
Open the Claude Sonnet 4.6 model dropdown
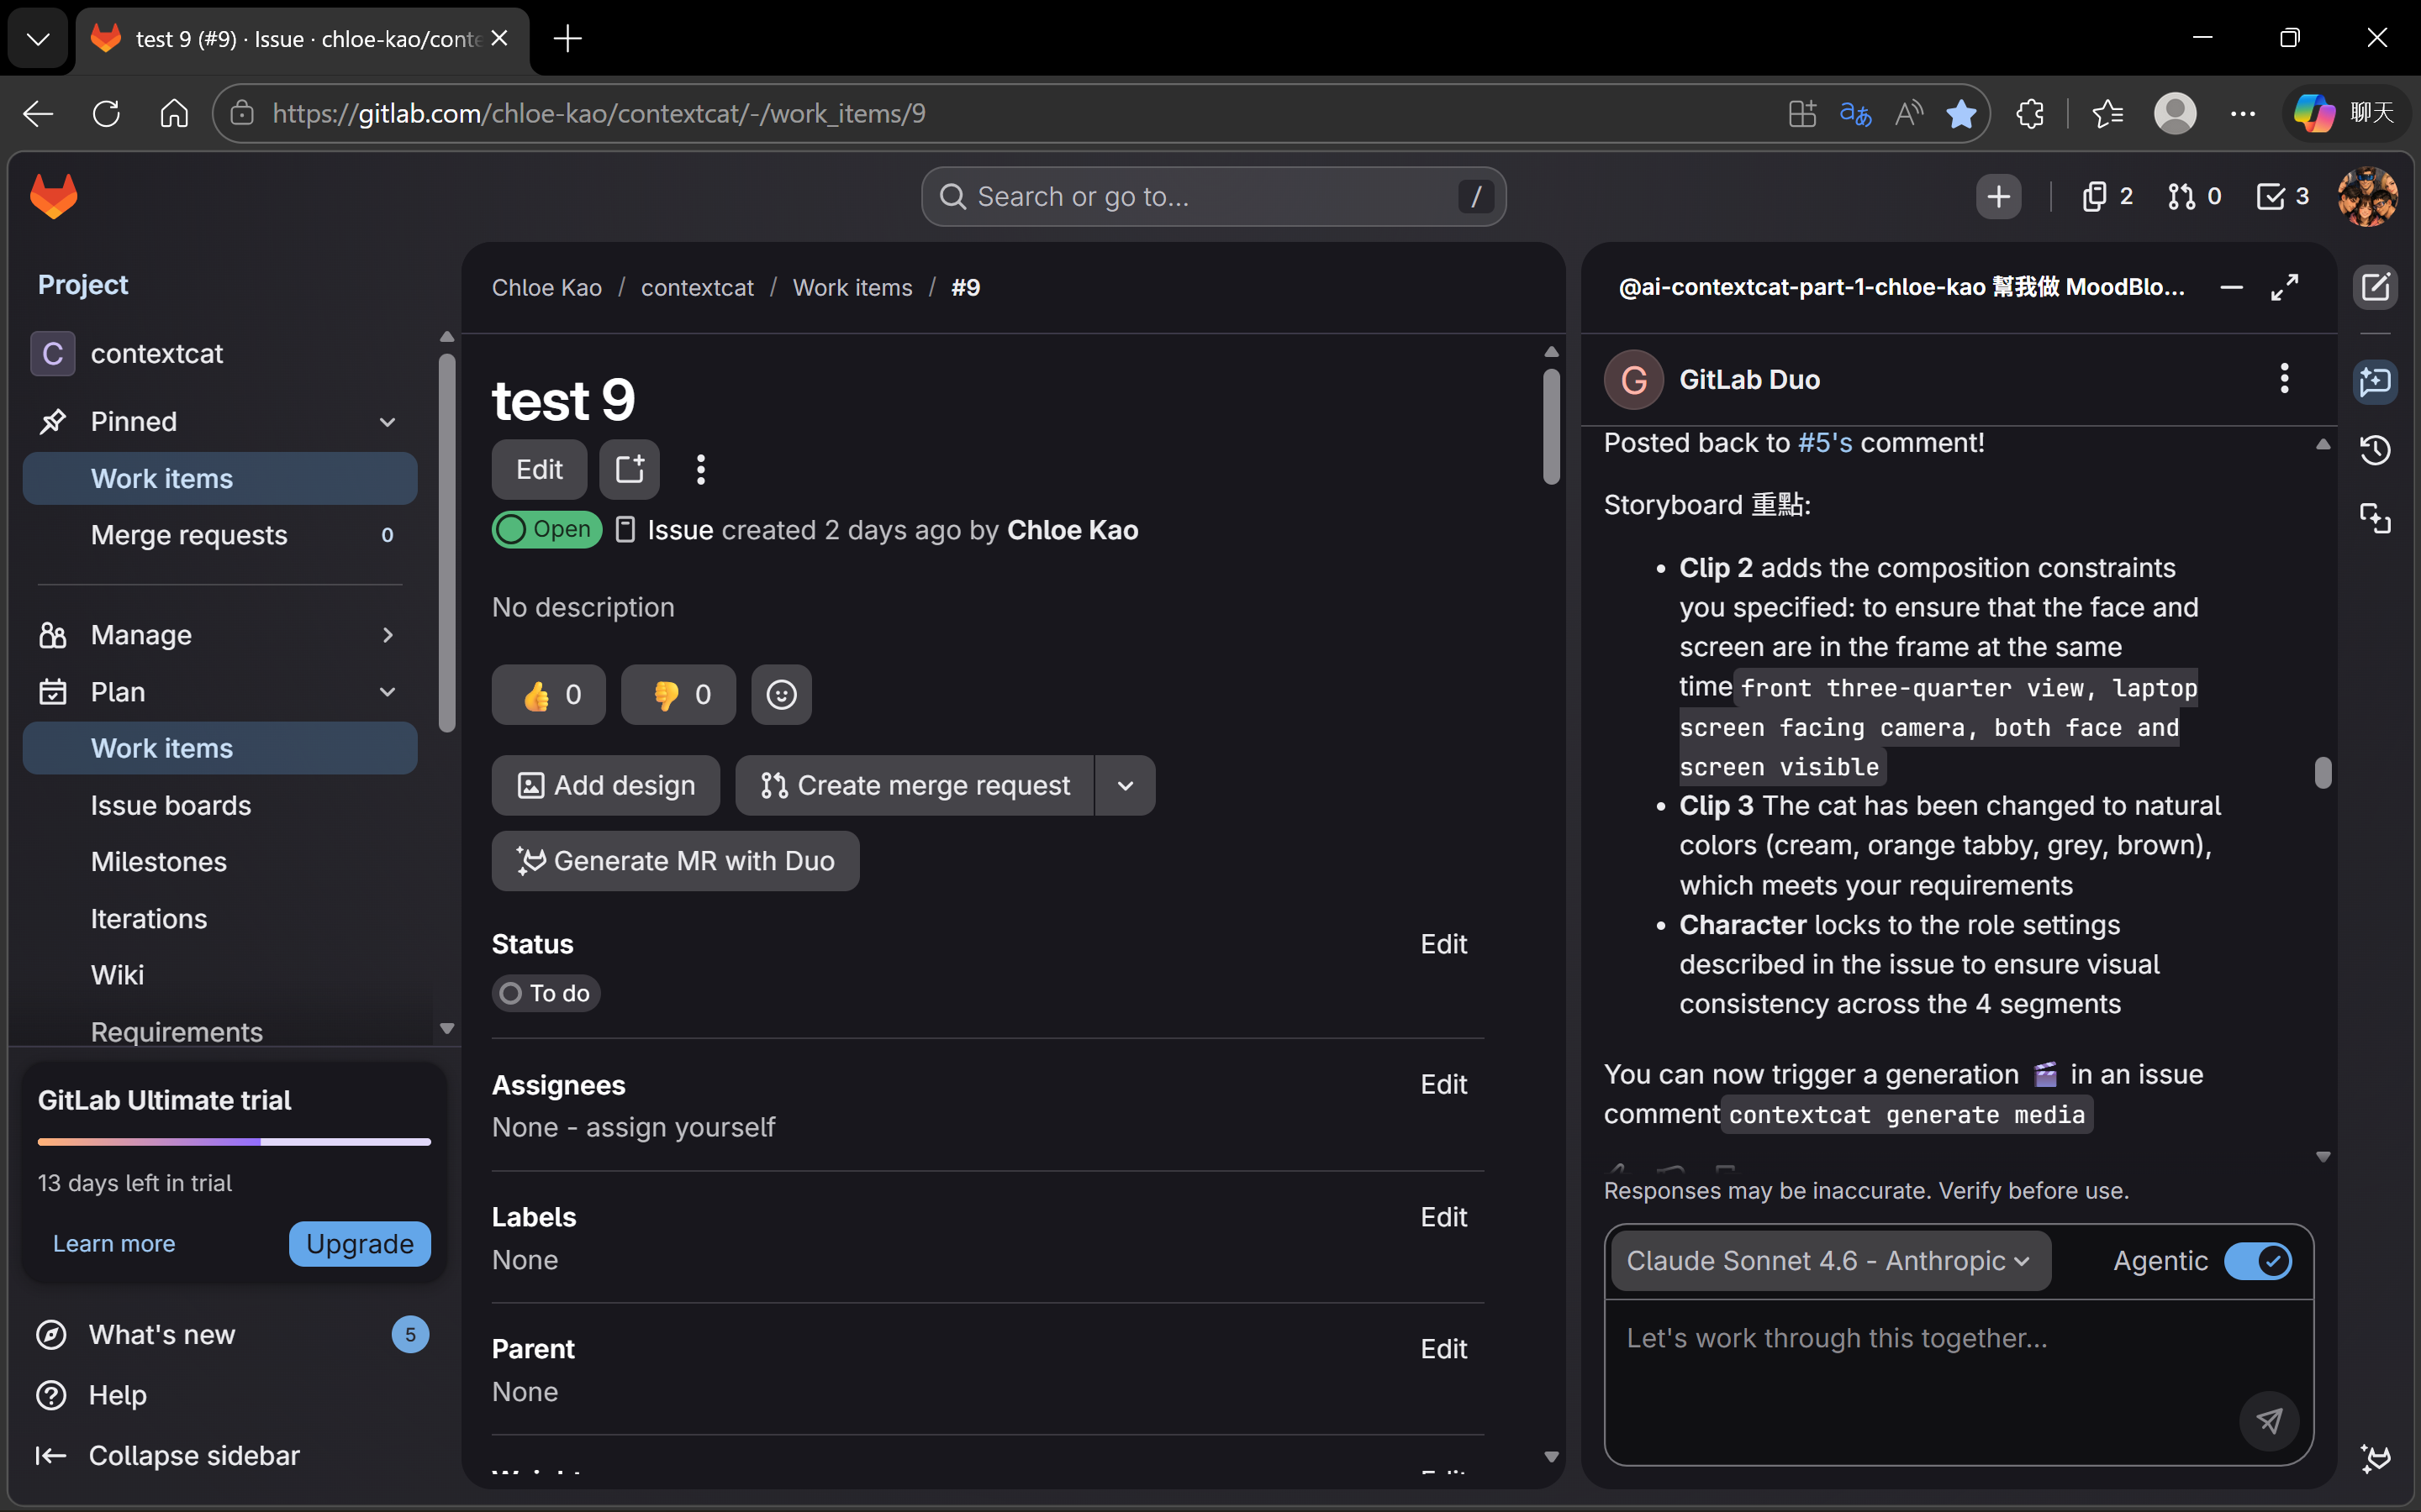[x=1830, y=1261]
